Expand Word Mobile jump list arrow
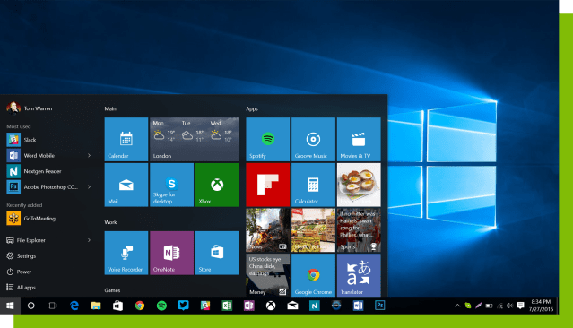 coord(89,156)
